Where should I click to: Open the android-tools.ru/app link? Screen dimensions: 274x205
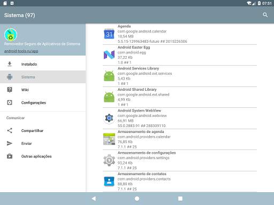21,51
